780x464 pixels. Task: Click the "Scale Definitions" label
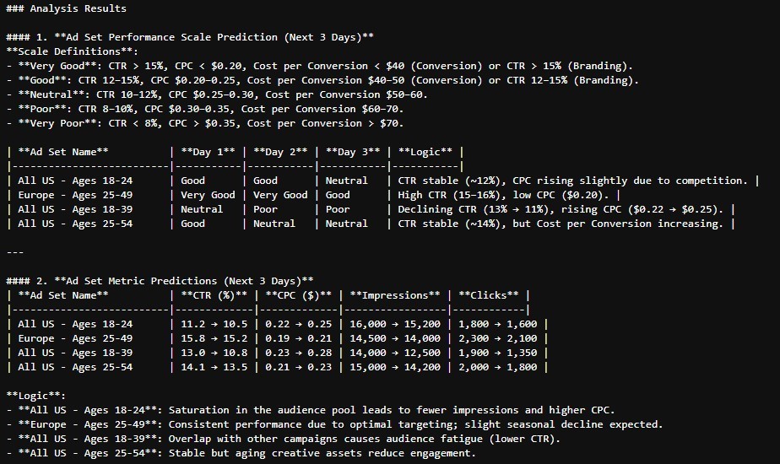coord(72,51)
